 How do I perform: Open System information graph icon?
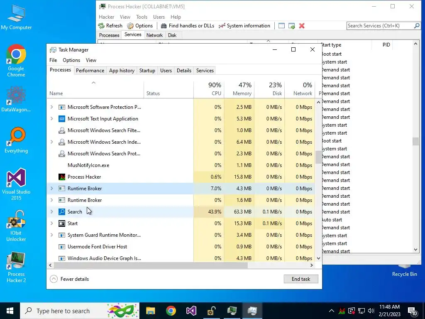point(222,26)
